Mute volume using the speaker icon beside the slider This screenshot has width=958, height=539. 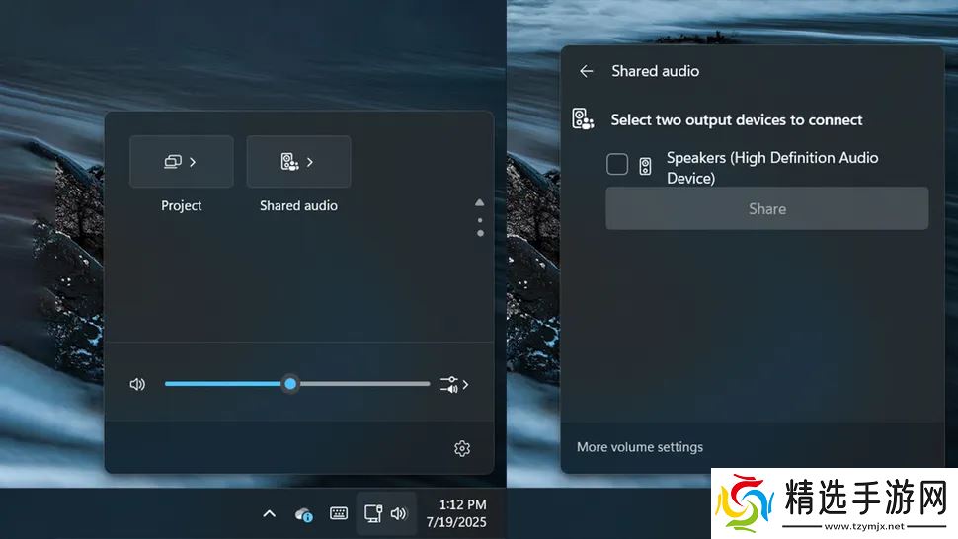137,384
